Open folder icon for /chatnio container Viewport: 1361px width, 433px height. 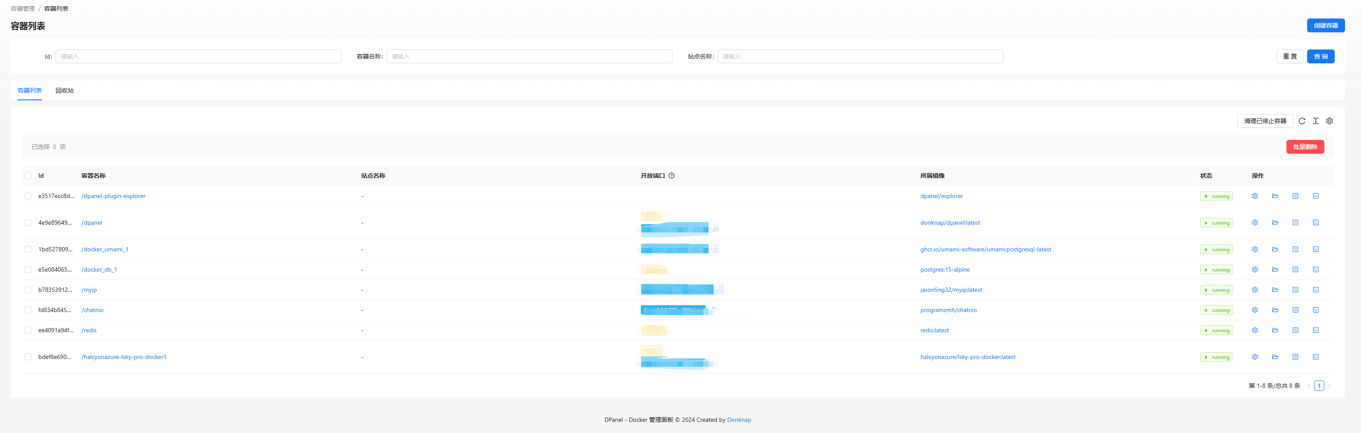coord(1275,309)
